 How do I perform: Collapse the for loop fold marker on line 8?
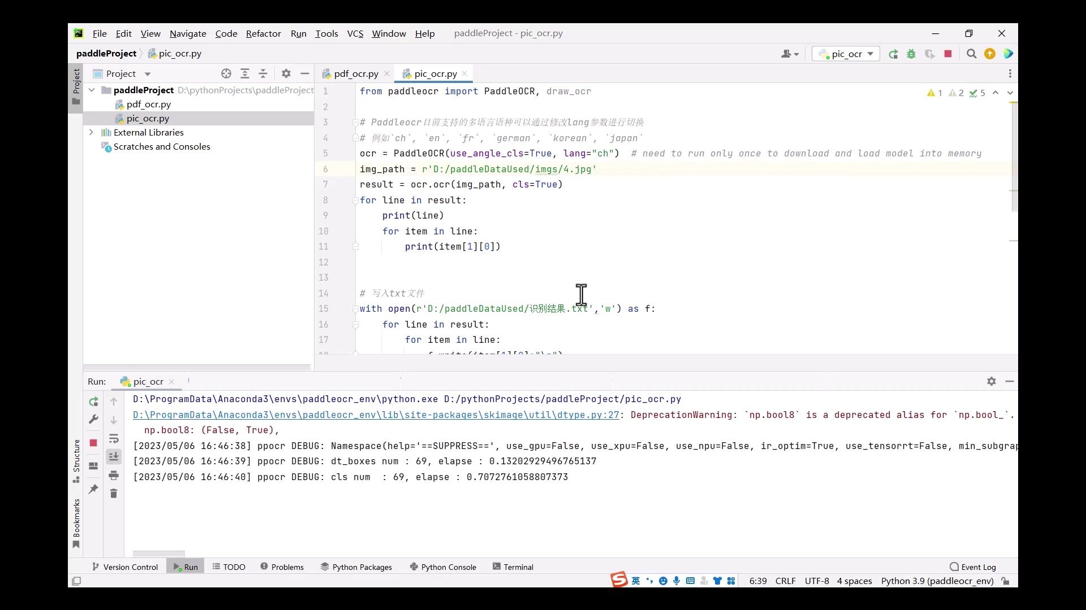pos(356,201)
